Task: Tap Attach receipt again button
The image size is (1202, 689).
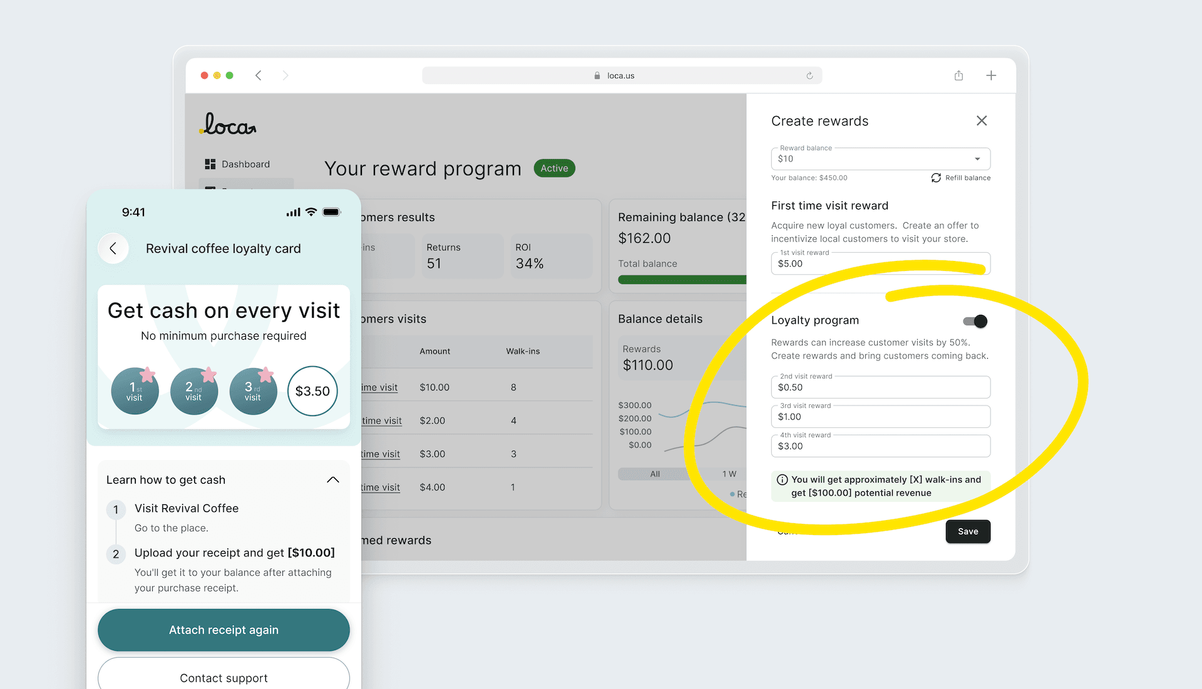Action: pyautogui.click(x=223, y=630)
